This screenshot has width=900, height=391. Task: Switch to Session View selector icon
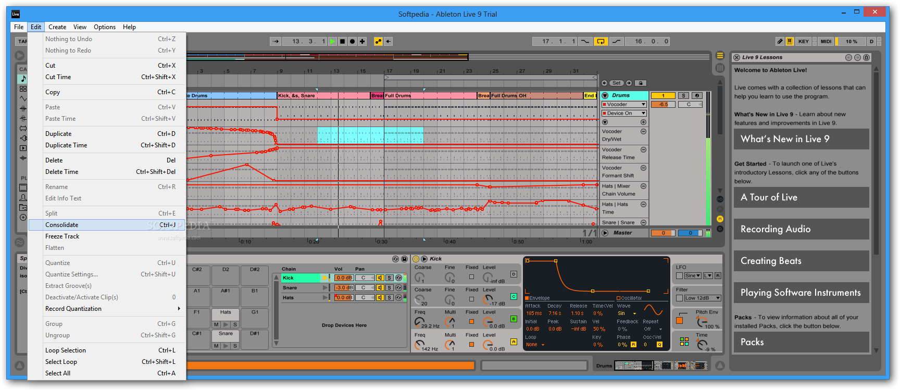click(720, 68)
